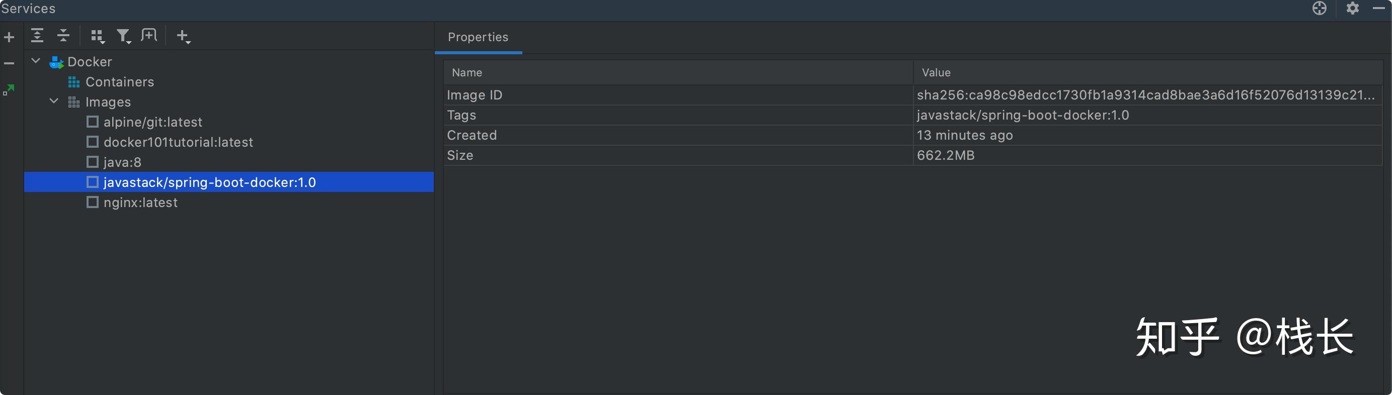Collapse the Docker tree node

click(x=36, y=61)
